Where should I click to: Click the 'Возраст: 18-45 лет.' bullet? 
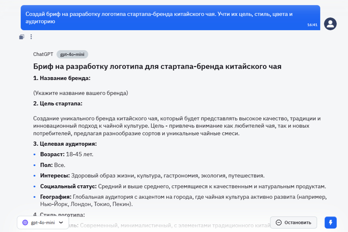tap(67, 154)
